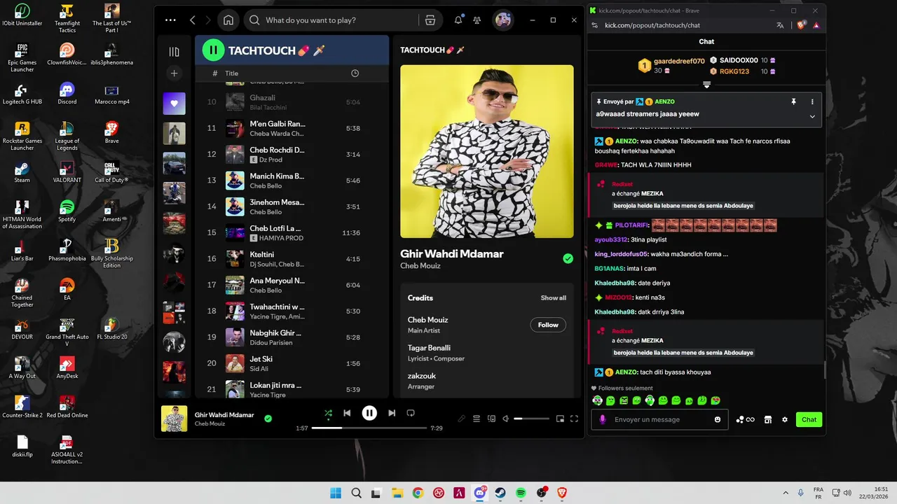Open Spotify three-dot menu
The image size is (897, 504).
(x=170, y=20)
